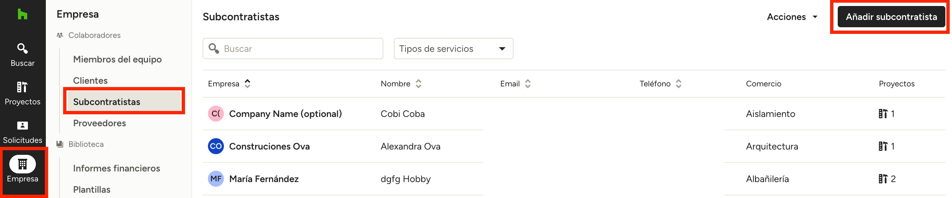Select the Empresa building icon
Viewport: 952px width, 198px height.
tap(23, 164)
